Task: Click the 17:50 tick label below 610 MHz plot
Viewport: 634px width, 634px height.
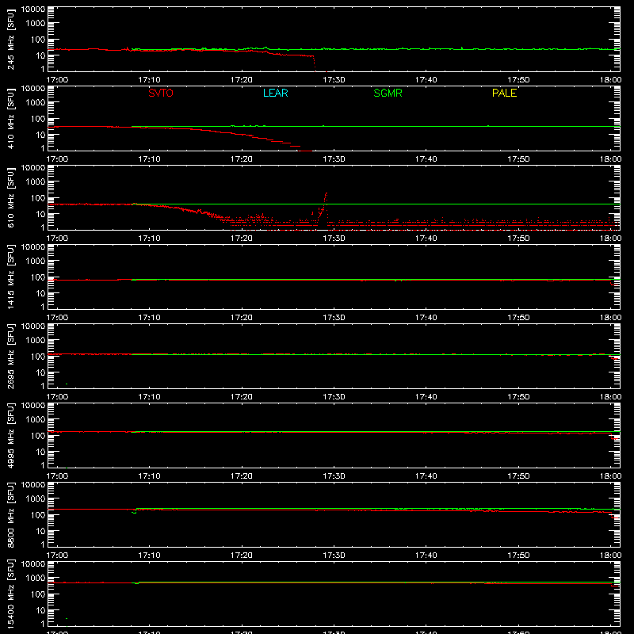Action: 518,239
